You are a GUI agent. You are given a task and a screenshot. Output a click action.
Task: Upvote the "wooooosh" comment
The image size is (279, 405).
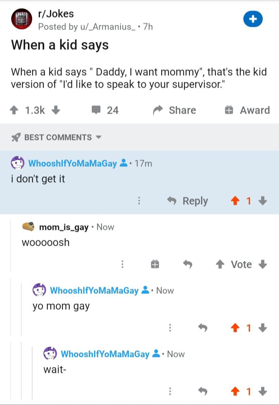tap(220, 264)
